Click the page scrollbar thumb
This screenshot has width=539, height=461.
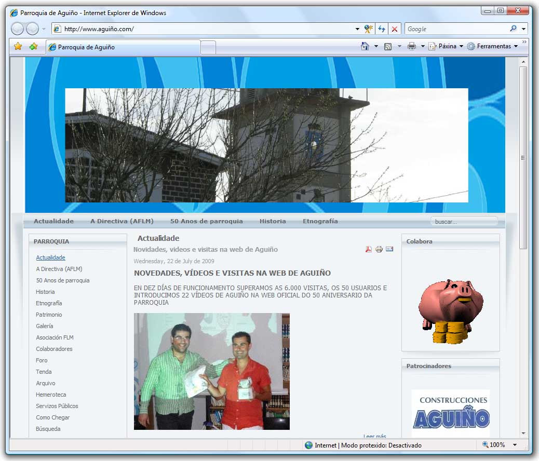coord(523,157)
